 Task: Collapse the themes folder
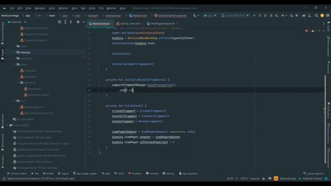[18, 83]
